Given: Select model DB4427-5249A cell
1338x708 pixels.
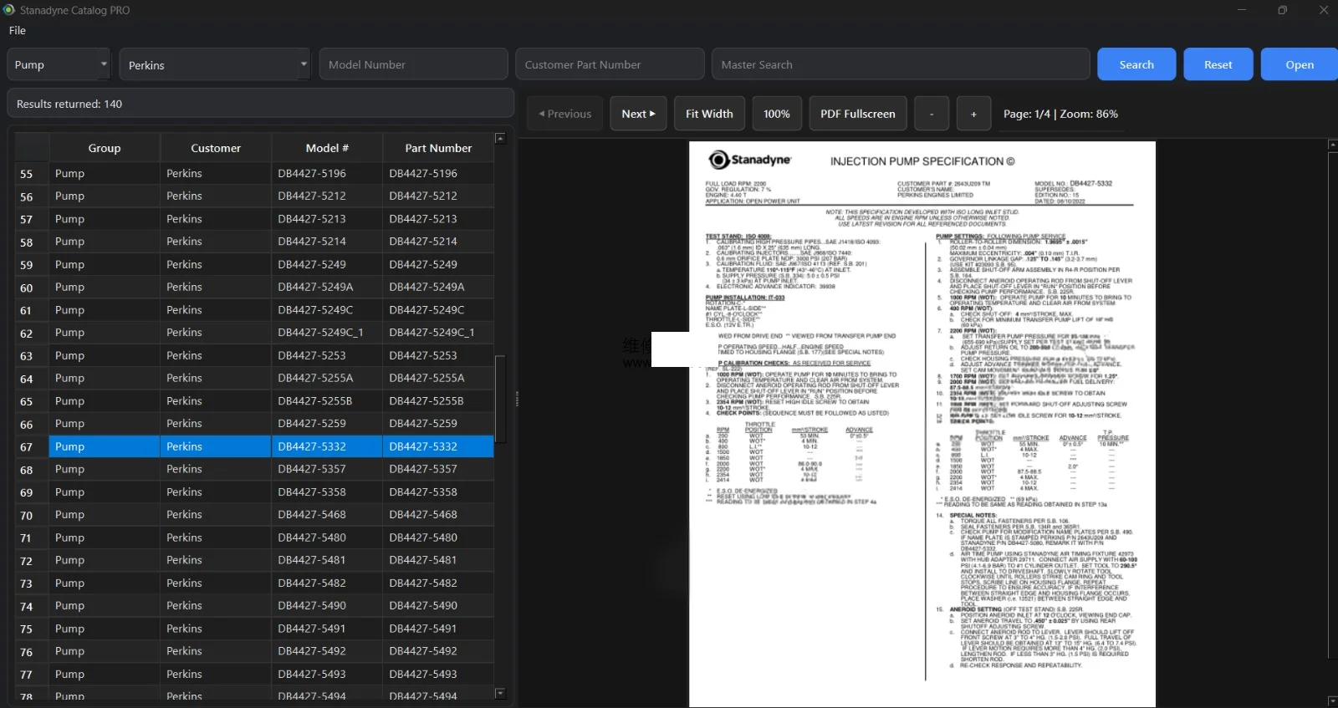Looking at the screenshot, I should [x=327, y=288].
